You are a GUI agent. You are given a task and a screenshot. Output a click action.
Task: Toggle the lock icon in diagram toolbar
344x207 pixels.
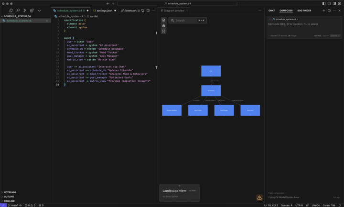tap(164, 25)
